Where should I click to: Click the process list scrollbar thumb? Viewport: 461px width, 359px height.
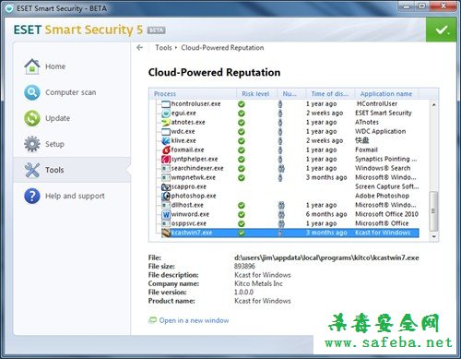433,211
